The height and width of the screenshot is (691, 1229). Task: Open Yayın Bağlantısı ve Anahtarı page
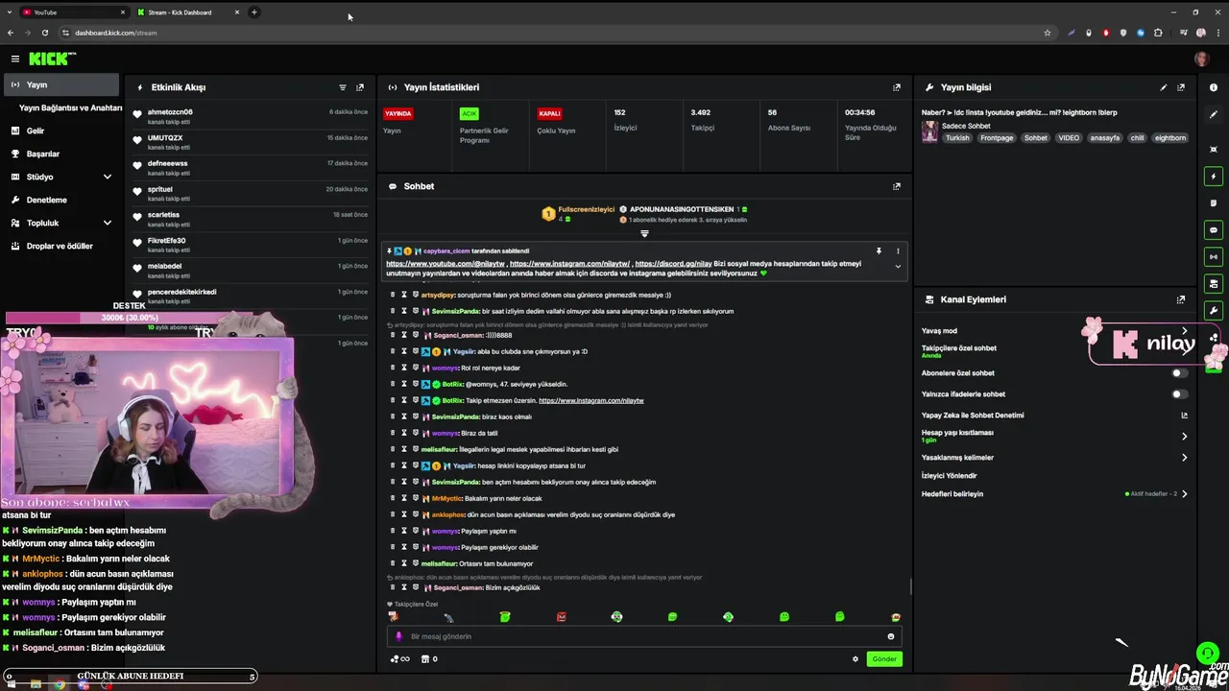[70, 107]
